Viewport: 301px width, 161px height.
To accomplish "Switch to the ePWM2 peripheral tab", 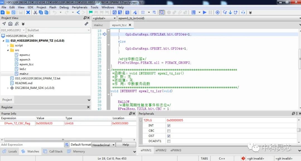I will click(161, 150).
